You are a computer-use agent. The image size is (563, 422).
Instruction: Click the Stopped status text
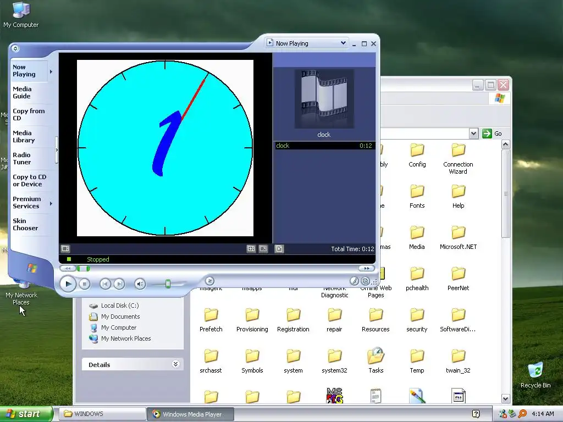[98, 259]
